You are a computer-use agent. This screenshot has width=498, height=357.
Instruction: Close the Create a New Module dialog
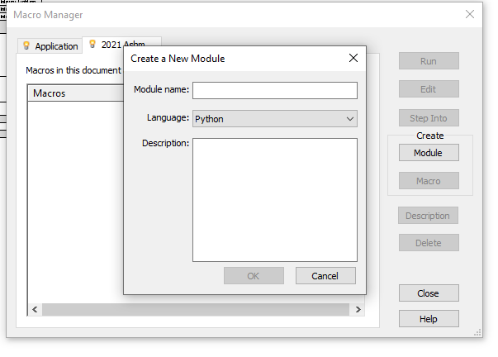353,58
